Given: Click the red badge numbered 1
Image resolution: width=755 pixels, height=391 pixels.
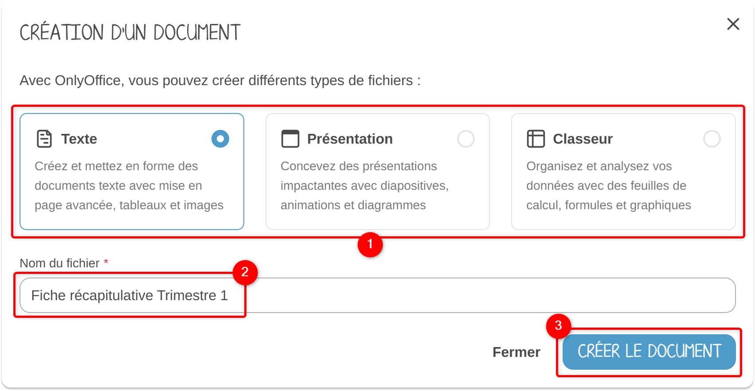Looking at the screenshot, I should click(370, 244).
